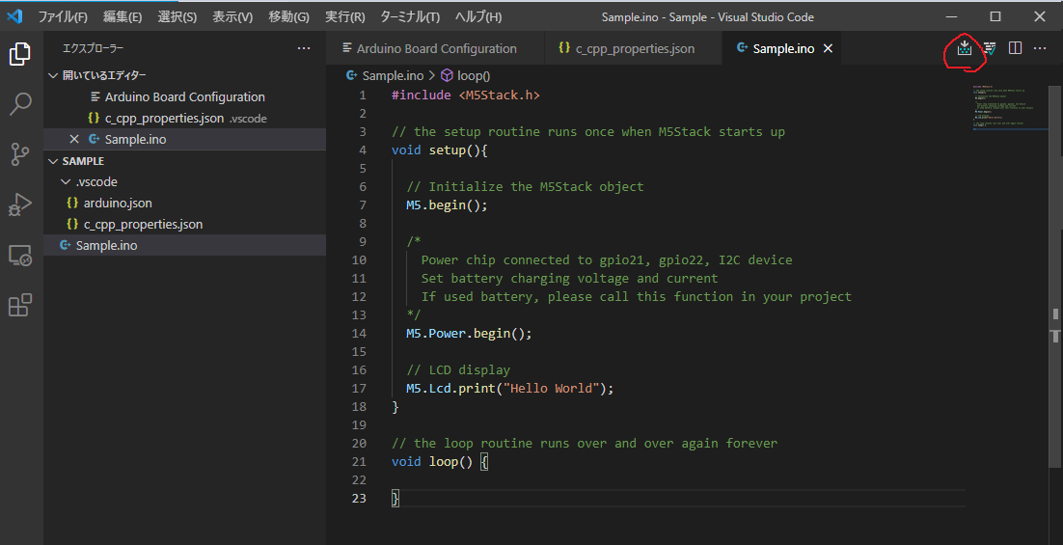Click the Arduino Upload icon in editor toolbar
The width and height of the screenshot is (1063, 545).
(964, 48)
